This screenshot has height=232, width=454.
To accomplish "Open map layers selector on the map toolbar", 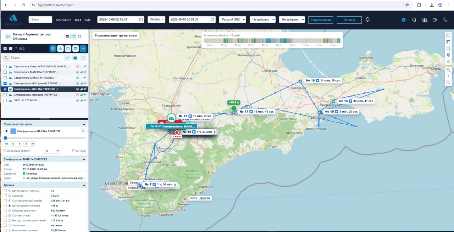I will click(448, 35).
